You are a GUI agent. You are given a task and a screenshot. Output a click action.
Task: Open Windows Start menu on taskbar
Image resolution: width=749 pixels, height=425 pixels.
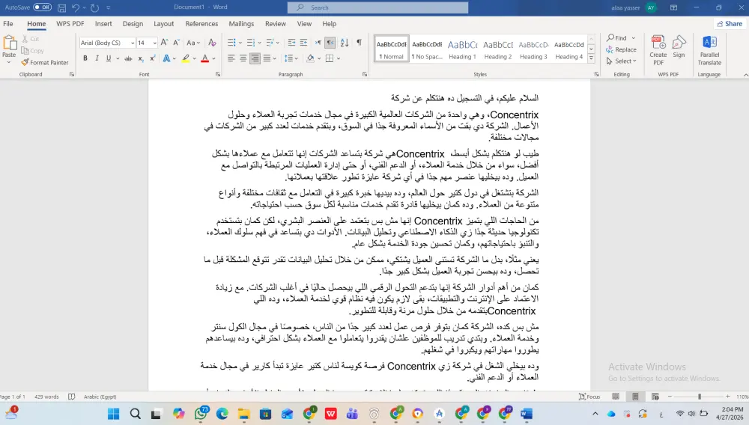[x=114, y=414]
